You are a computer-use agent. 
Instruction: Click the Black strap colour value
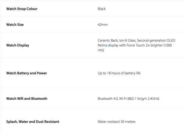point(102,9)
